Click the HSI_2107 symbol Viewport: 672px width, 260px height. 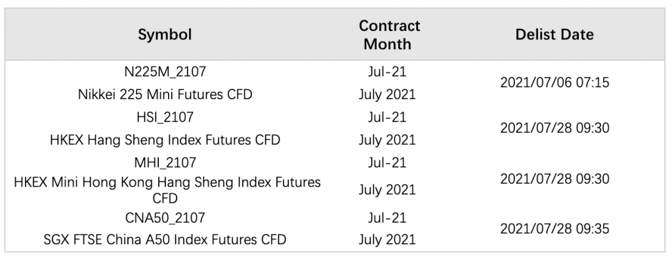pyautogui.click(x=165, y=117)
